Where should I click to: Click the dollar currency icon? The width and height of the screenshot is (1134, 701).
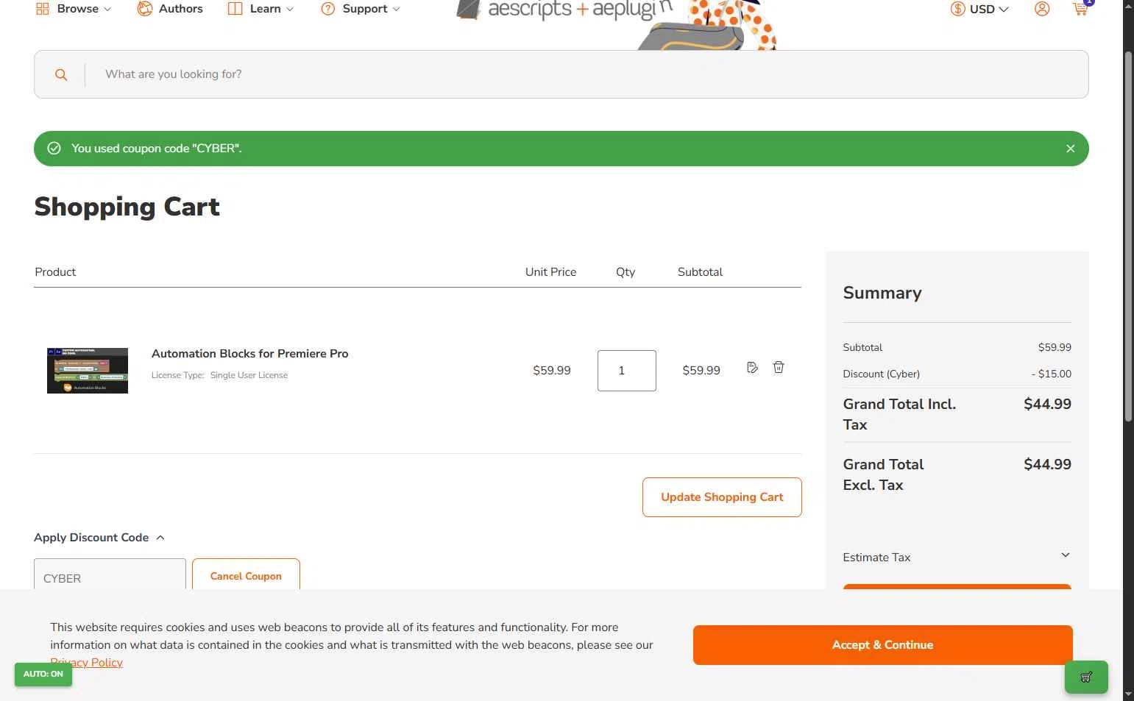(x=957, y=9)
